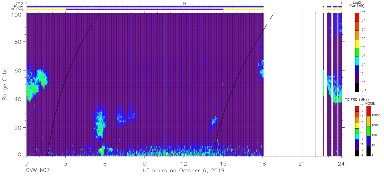
Task: Click the x-axis tick label 24
Action: coord(341,164)
